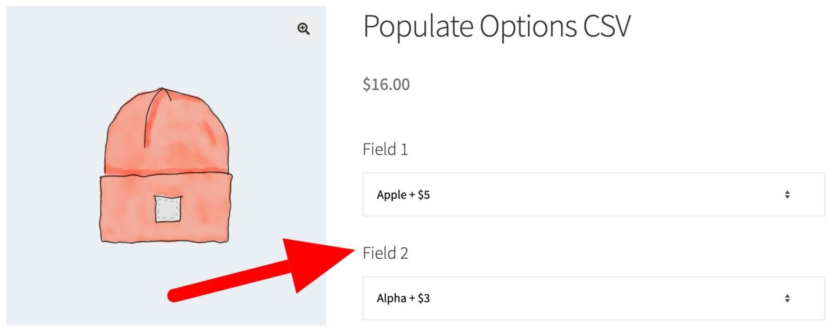Viewport: 834px width, 336px height.
Task: Click the $16.00 product price
Action: [x=386, y=84]
